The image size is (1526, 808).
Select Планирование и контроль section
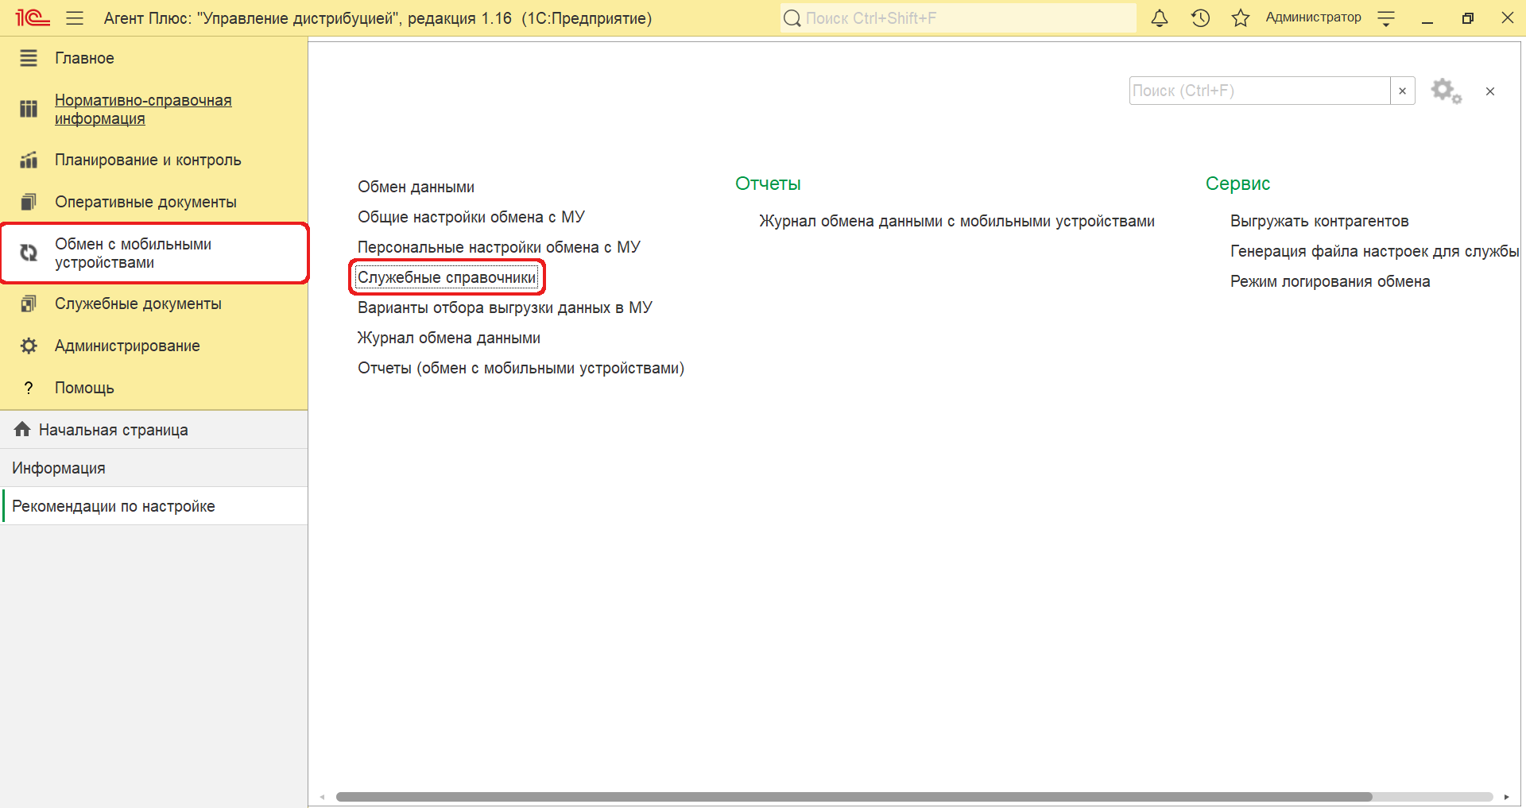coord(147,160)
